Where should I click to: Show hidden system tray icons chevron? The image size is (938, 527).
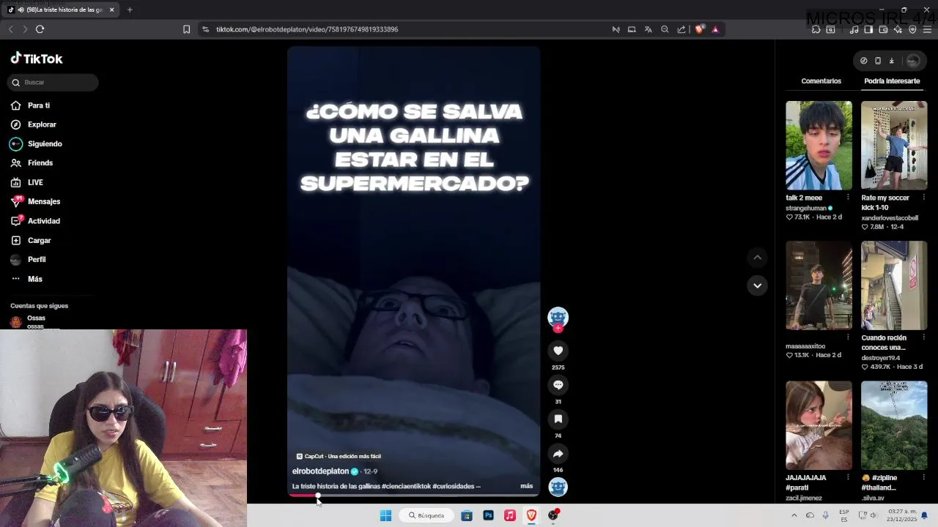coord(794,515)
